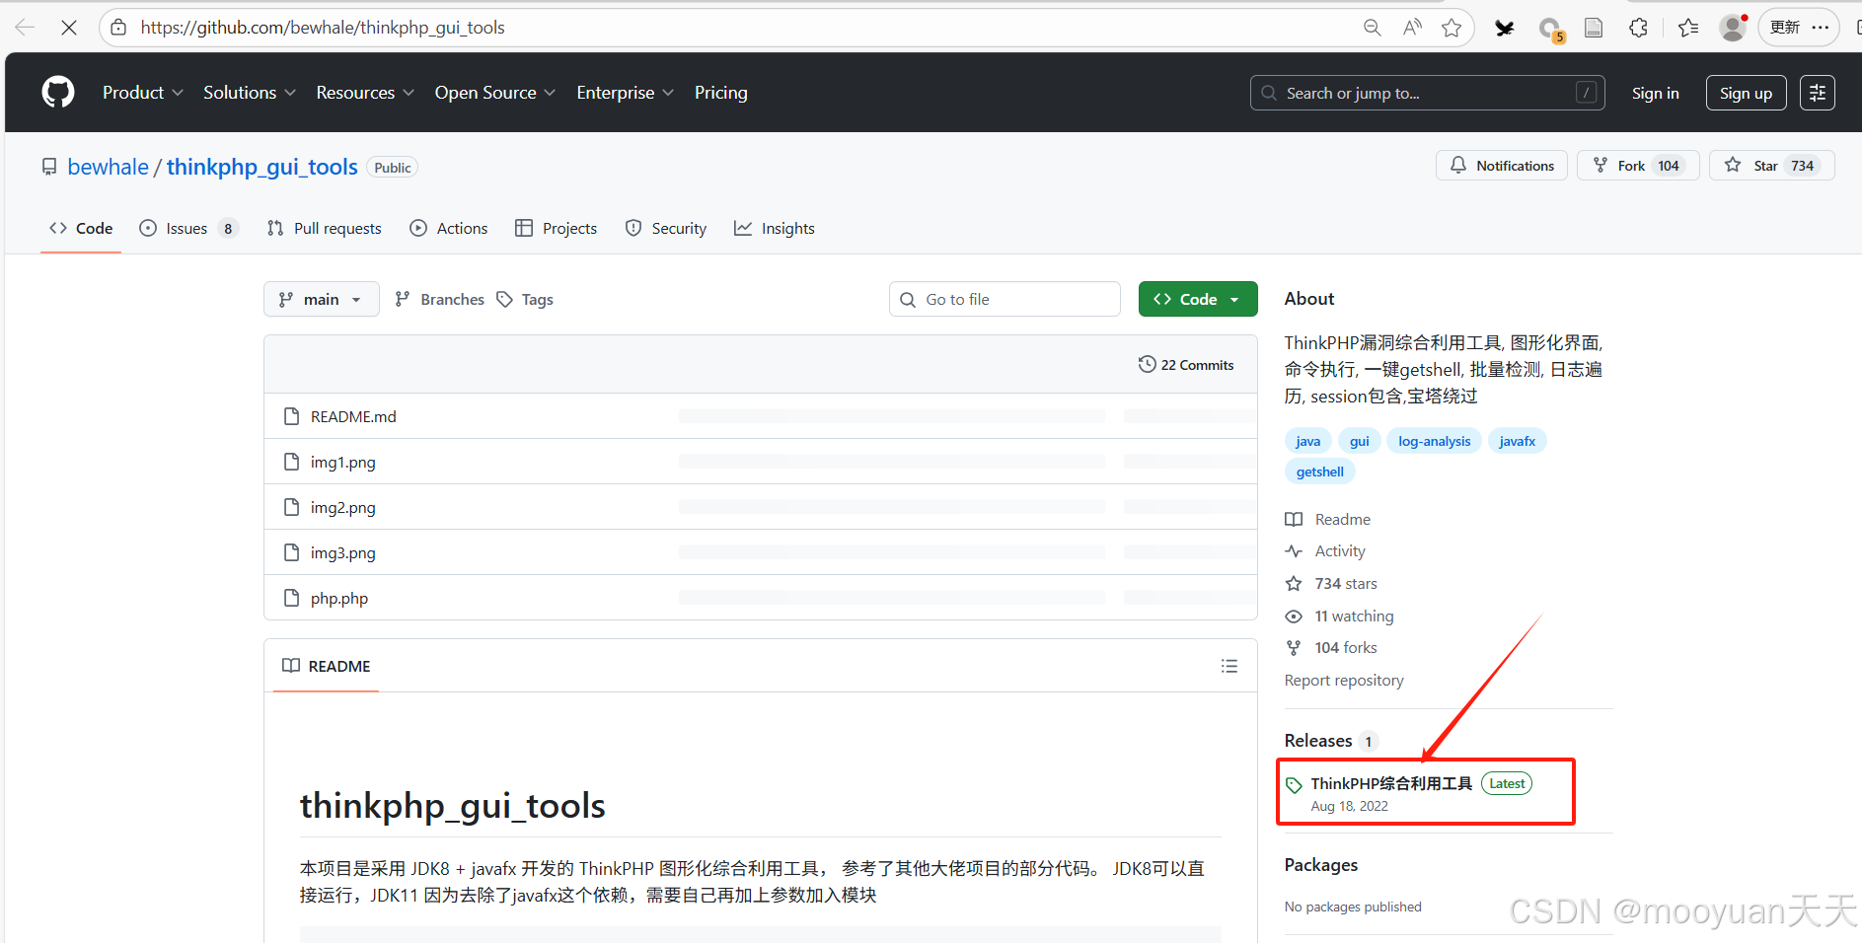Screen dimensions: 1862x943
Task: Click the release tag icon under Releases
Action: pos(1295,785)
